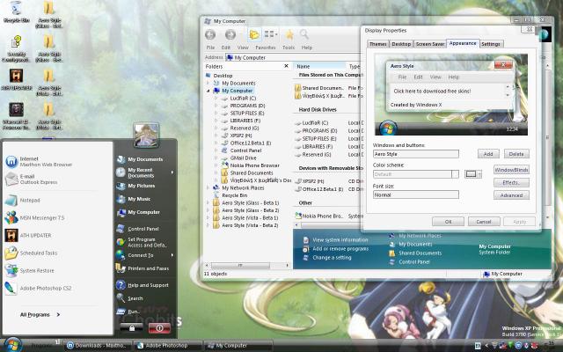Close the Folders pane with its X
563x352 pixels.
point(286,66)
